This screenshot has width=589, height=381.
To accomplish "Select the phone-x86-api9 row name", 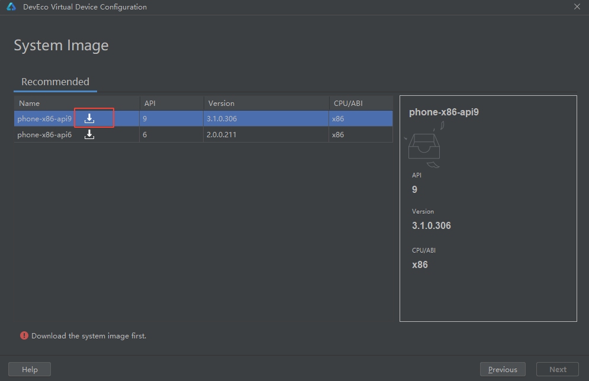I will (44, 118).
